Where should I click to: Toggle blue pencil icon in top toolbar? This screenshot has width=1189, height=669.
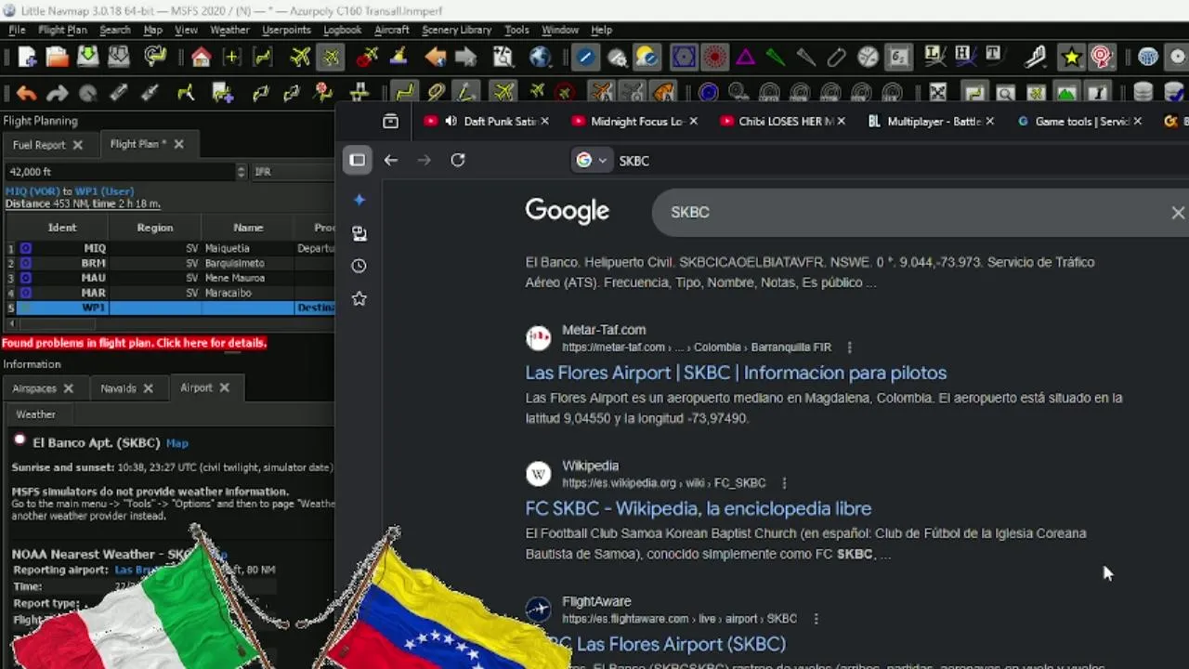click(585, 58)
